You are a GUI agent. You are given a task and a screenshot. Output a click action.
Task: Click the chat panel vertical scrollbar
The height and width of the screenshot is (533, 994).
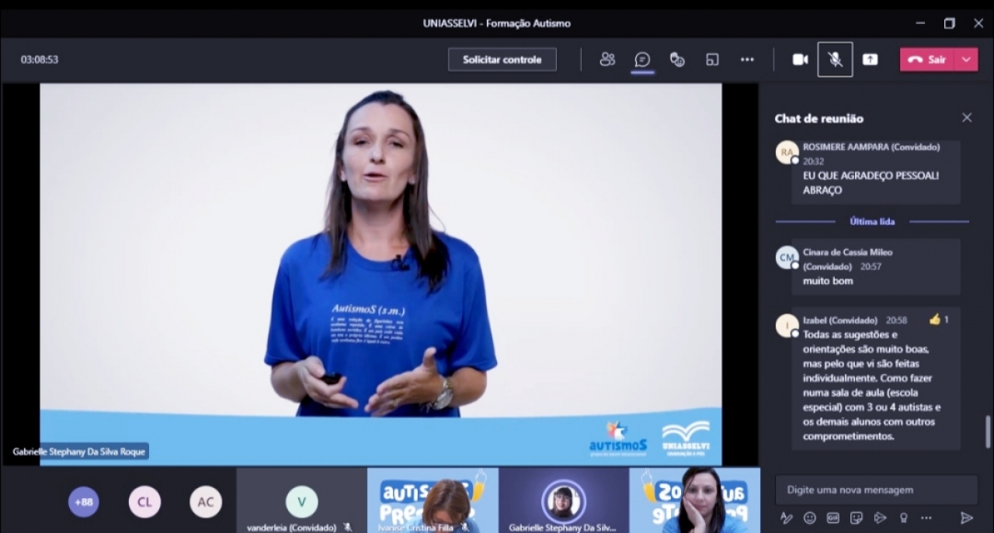point(989,431)
